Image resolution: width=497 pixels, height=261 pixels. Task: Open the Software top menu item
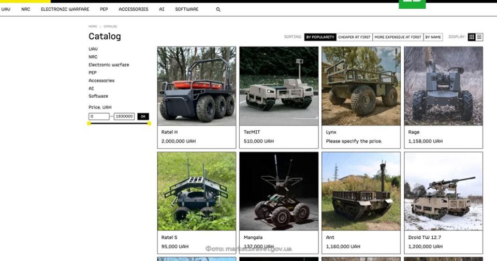coord(186,9)
